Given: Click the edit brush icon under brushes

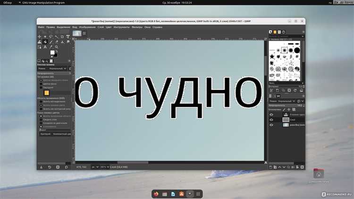Looking at the screenshot, I should 271,90.
